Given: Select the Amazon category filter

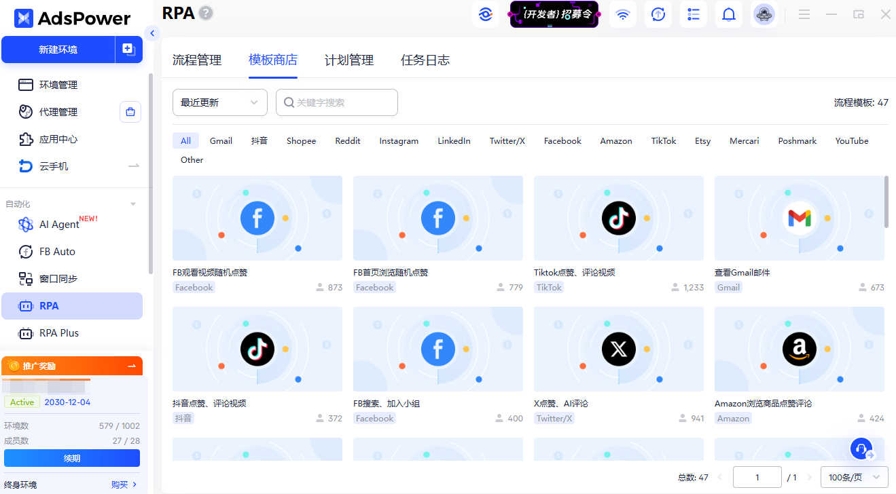Looking at the screenshot, I should pos(616,140).
